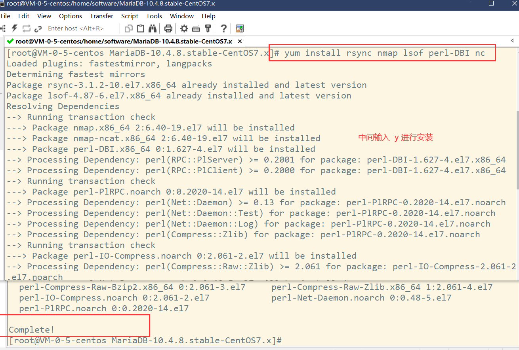Click the 'Resolving Dependencies' line
The image size is (519, 350).
(x=63, y=106)
